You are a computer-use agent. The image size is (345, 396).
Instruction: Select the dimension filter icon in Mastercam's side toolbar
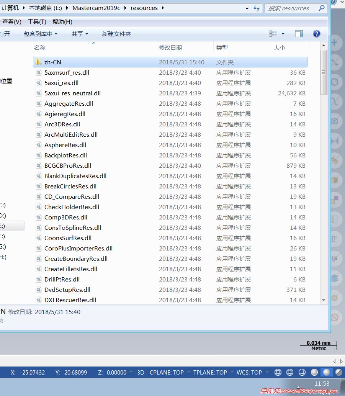pos(335,141)
